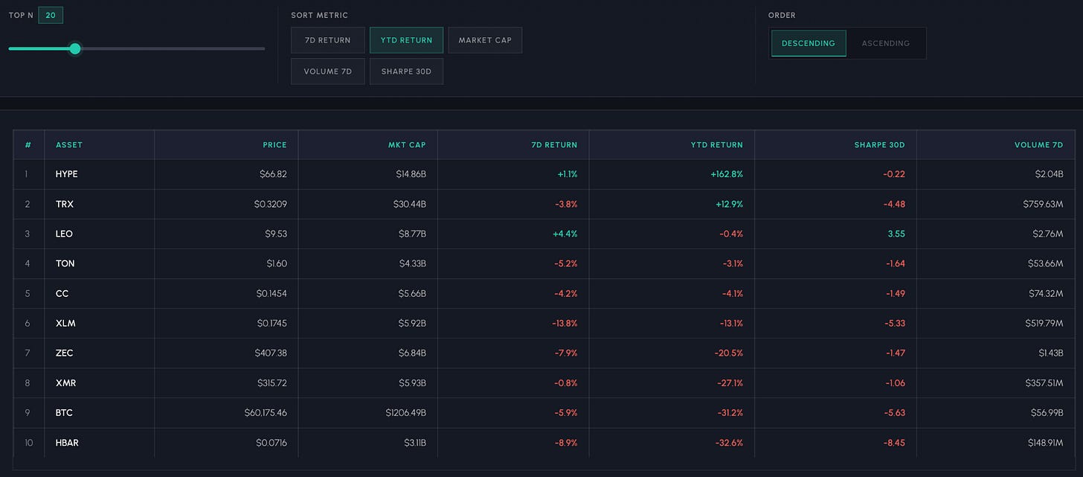Open the TRX asset entry
The height and width of the screenshot is (477, 1083).
tap(65, 204)
